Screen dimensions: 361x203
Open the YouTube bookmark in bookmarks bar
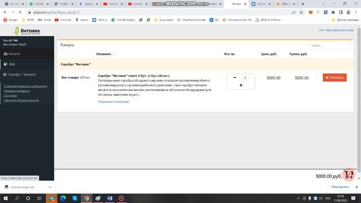click(63, 20)
